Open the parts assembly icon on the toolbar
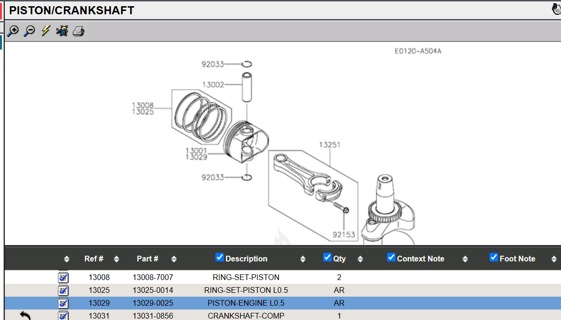 [x=62, y=30]
